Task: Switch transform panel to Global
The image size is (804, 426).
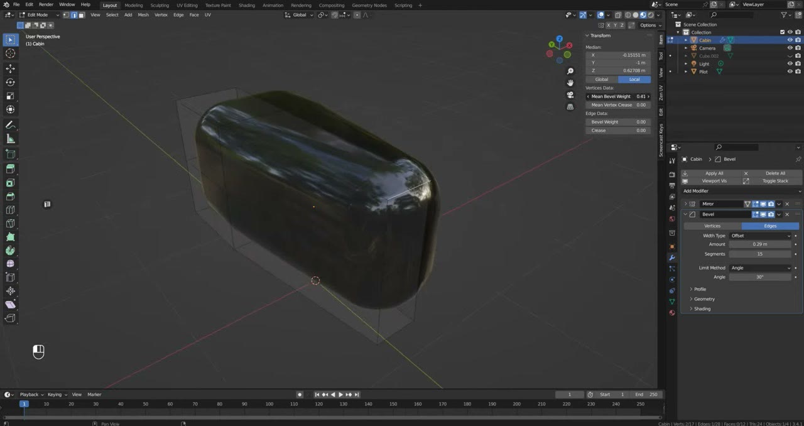Action: click(x=602, y=79)
